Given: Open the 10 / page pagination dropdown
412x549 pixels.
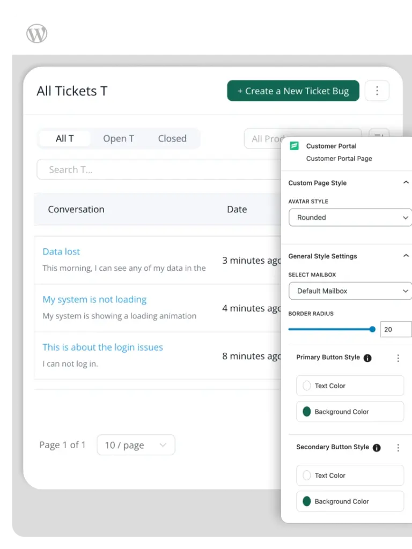Looking at the screenshot, I should [x=136, y=445].
